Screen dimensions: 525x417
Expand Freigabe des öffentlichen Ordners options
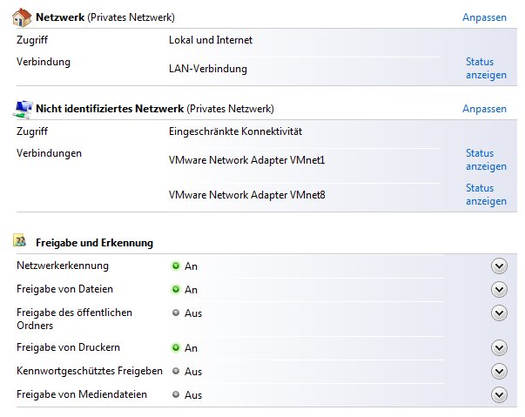499,313
